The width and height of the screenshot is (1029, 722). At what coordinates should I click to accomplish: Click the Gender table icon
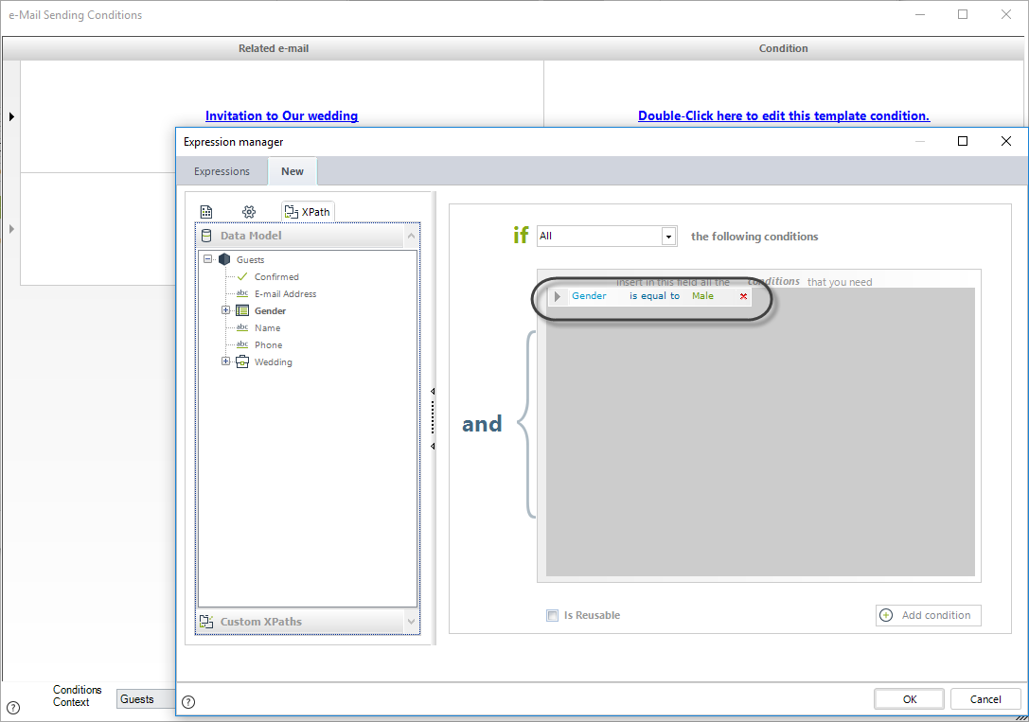pos(242,310)
